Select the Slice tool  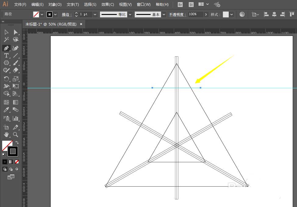pyautogui.click(x=16, y=127)
